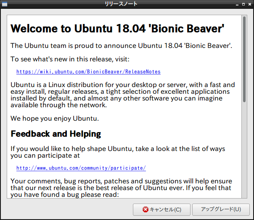The image size is (254, 220).
Task: Open the ubuntu.com community participate link
Action: point(81,168)
